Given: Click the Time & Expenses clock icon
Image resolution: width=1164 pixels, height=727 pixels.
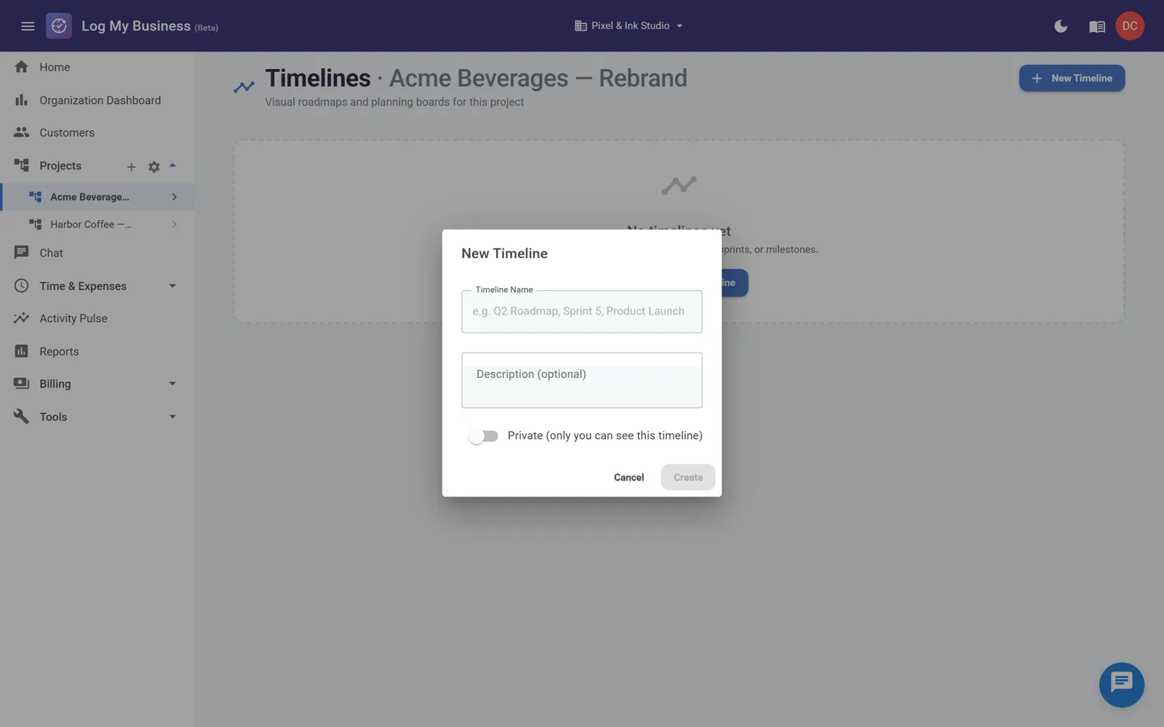Looking at the screenshot, I should (x=21, y=286).
